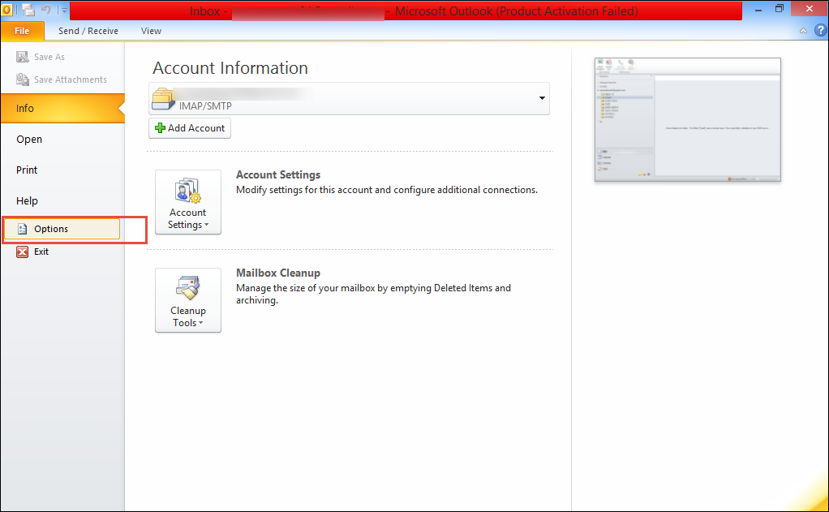829x512 pixels.
Task: Choose Save As in the File menu
Action: (x=41, y=57)
